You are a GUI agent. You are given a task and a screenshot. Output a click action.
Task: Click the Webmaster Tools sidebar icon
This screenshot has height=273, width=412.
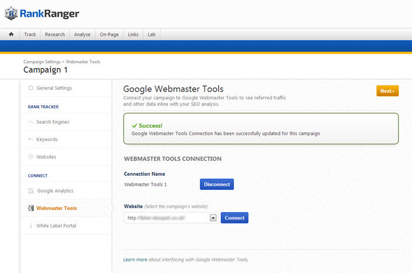(30, 208)
